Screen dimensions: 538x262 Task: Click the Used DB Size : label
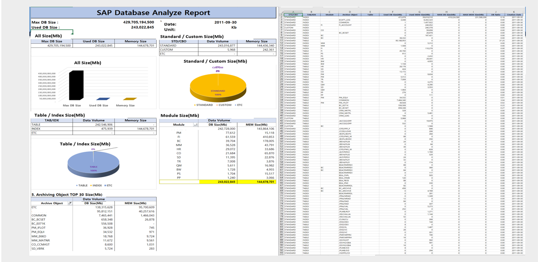tap(46, 28)
